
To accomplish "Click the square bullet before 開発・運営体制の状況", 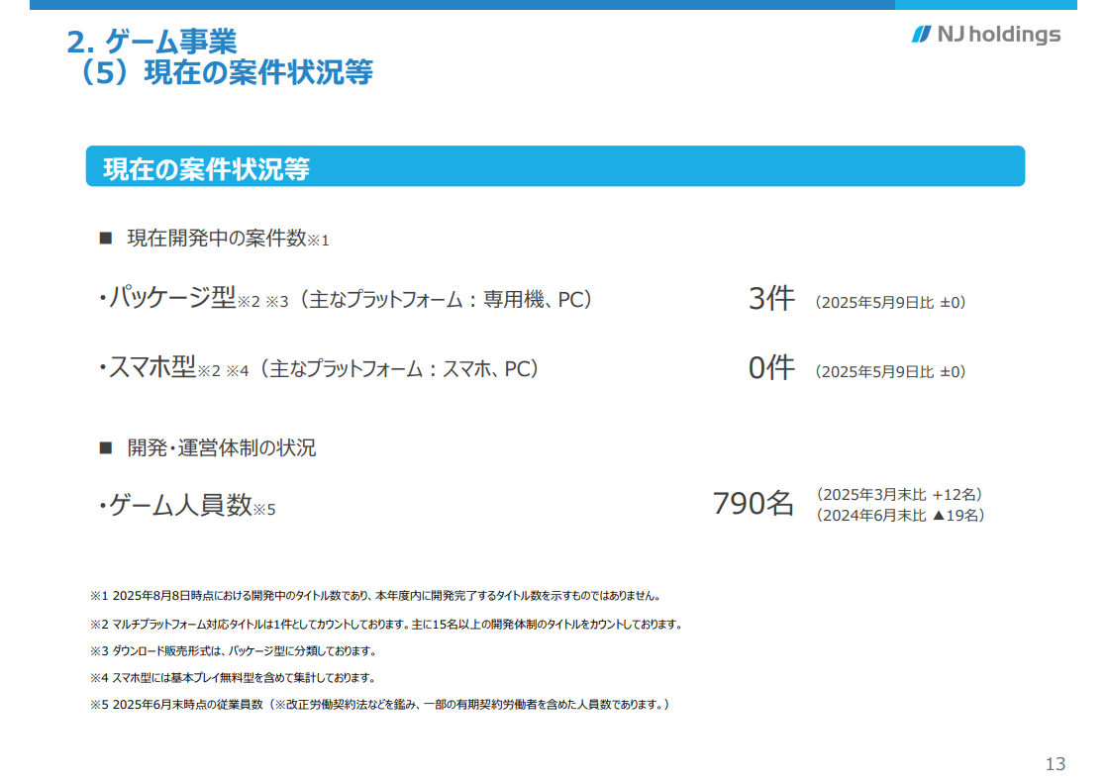I will click(x=107, y=448).
